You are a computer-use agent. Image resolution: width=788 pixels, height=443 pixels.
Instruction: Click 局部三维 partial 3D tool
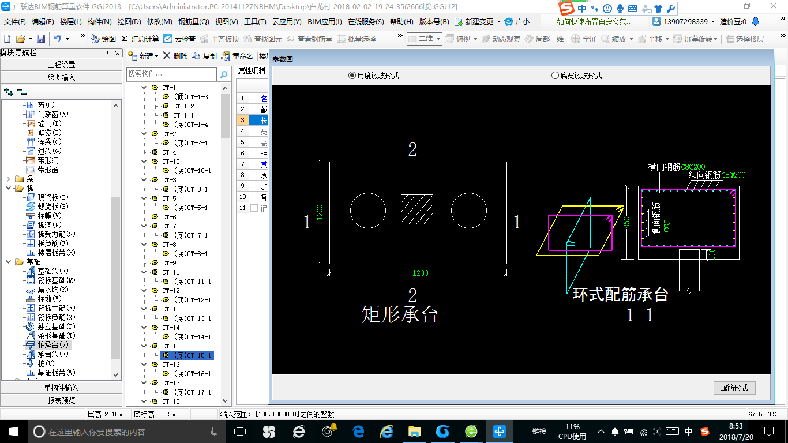[544, 39]
